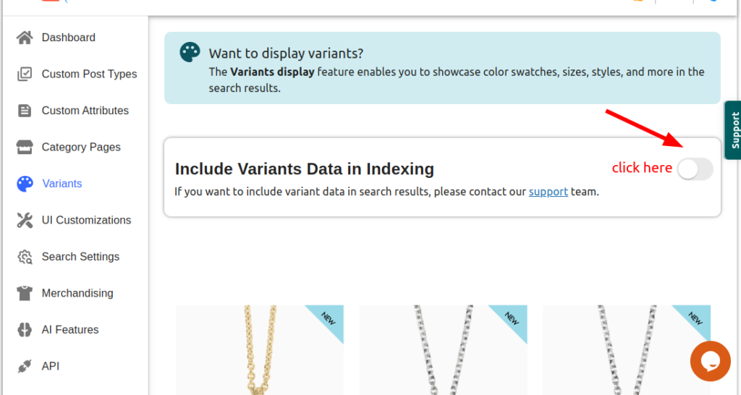Select the gold chain necklace thumbnail

click(x=259, y=349)
